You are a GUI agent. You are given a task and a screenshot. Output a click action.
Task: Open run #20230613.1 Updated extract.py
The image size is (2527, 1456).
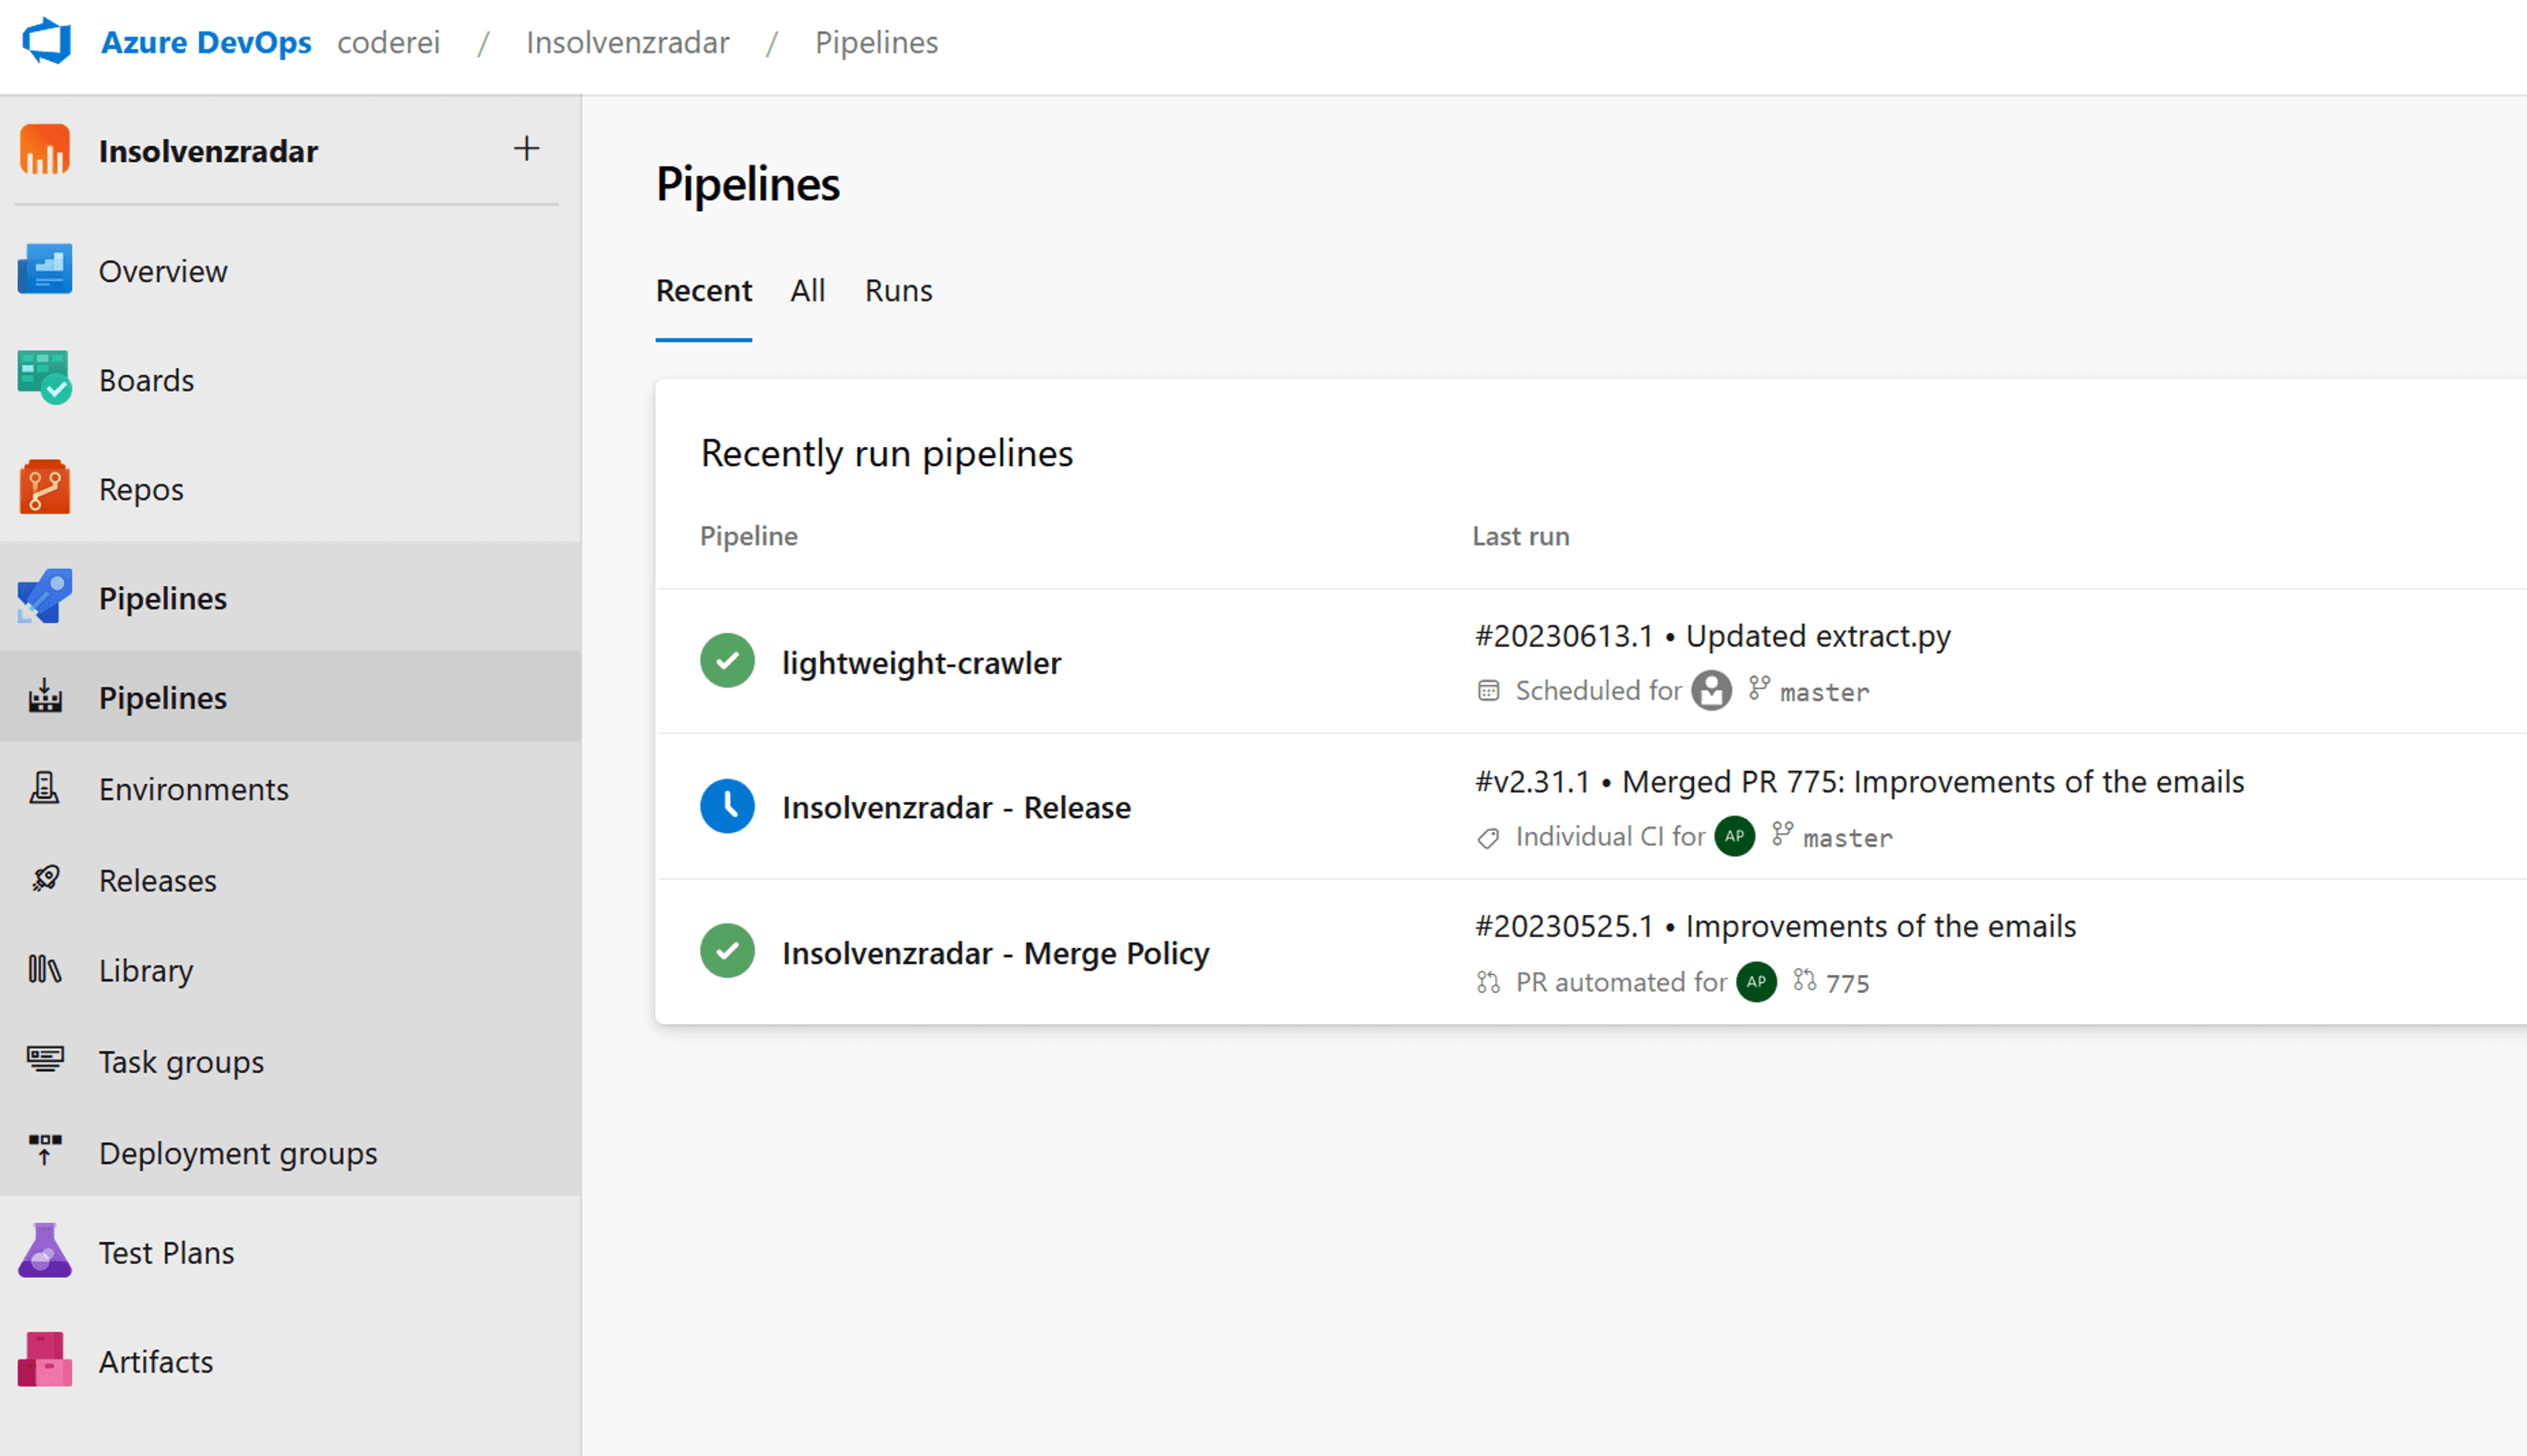coord(1712,636)
